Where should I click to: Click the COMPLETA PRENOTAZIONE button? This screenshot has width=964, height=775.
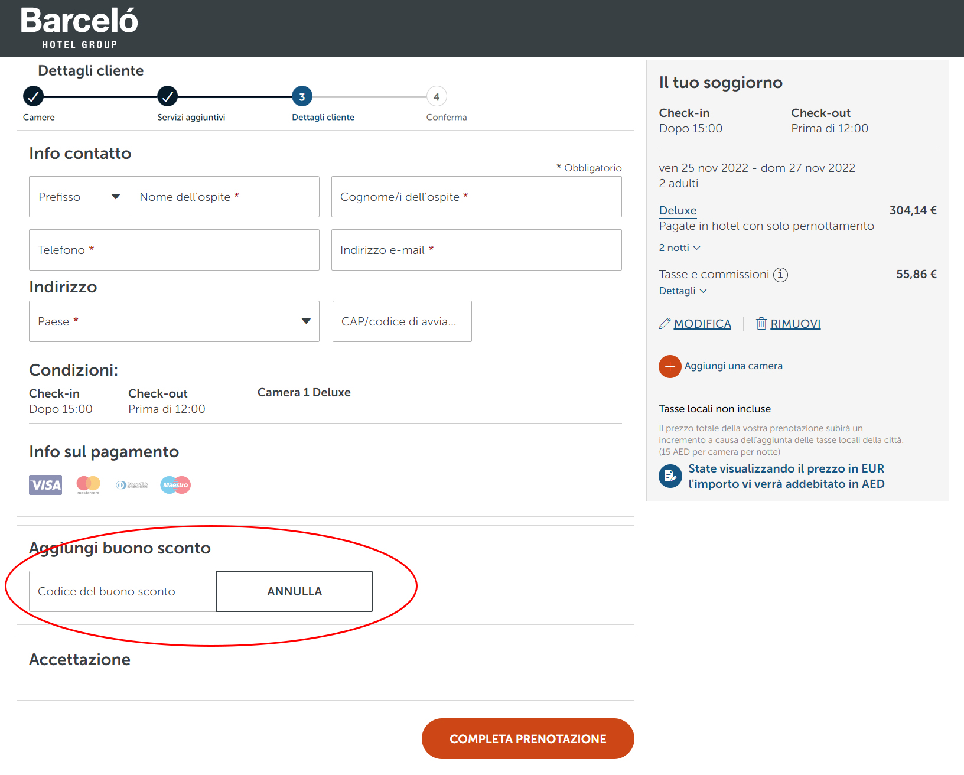[x=527, y=739]
